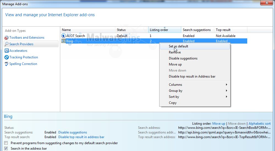Go to Tracking Protection add-on type
Image resolution: width=275 pixels, height=151 pixels.
(24, 57)
